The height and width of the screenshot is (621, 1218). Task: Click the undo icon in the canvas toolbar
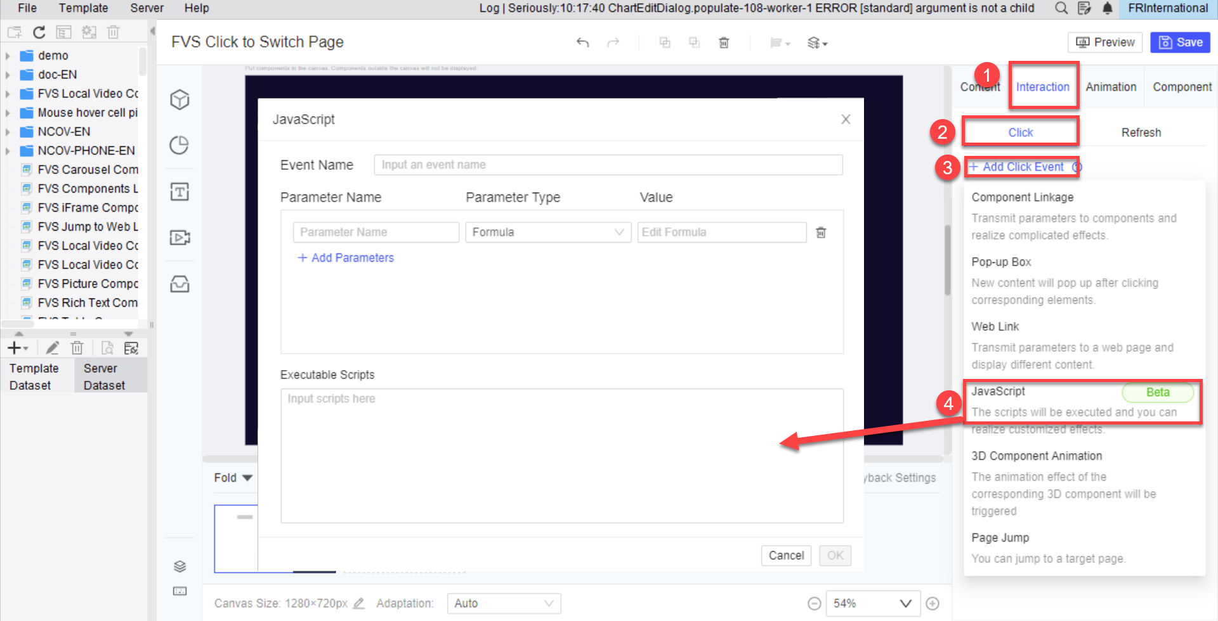(582, 42)
